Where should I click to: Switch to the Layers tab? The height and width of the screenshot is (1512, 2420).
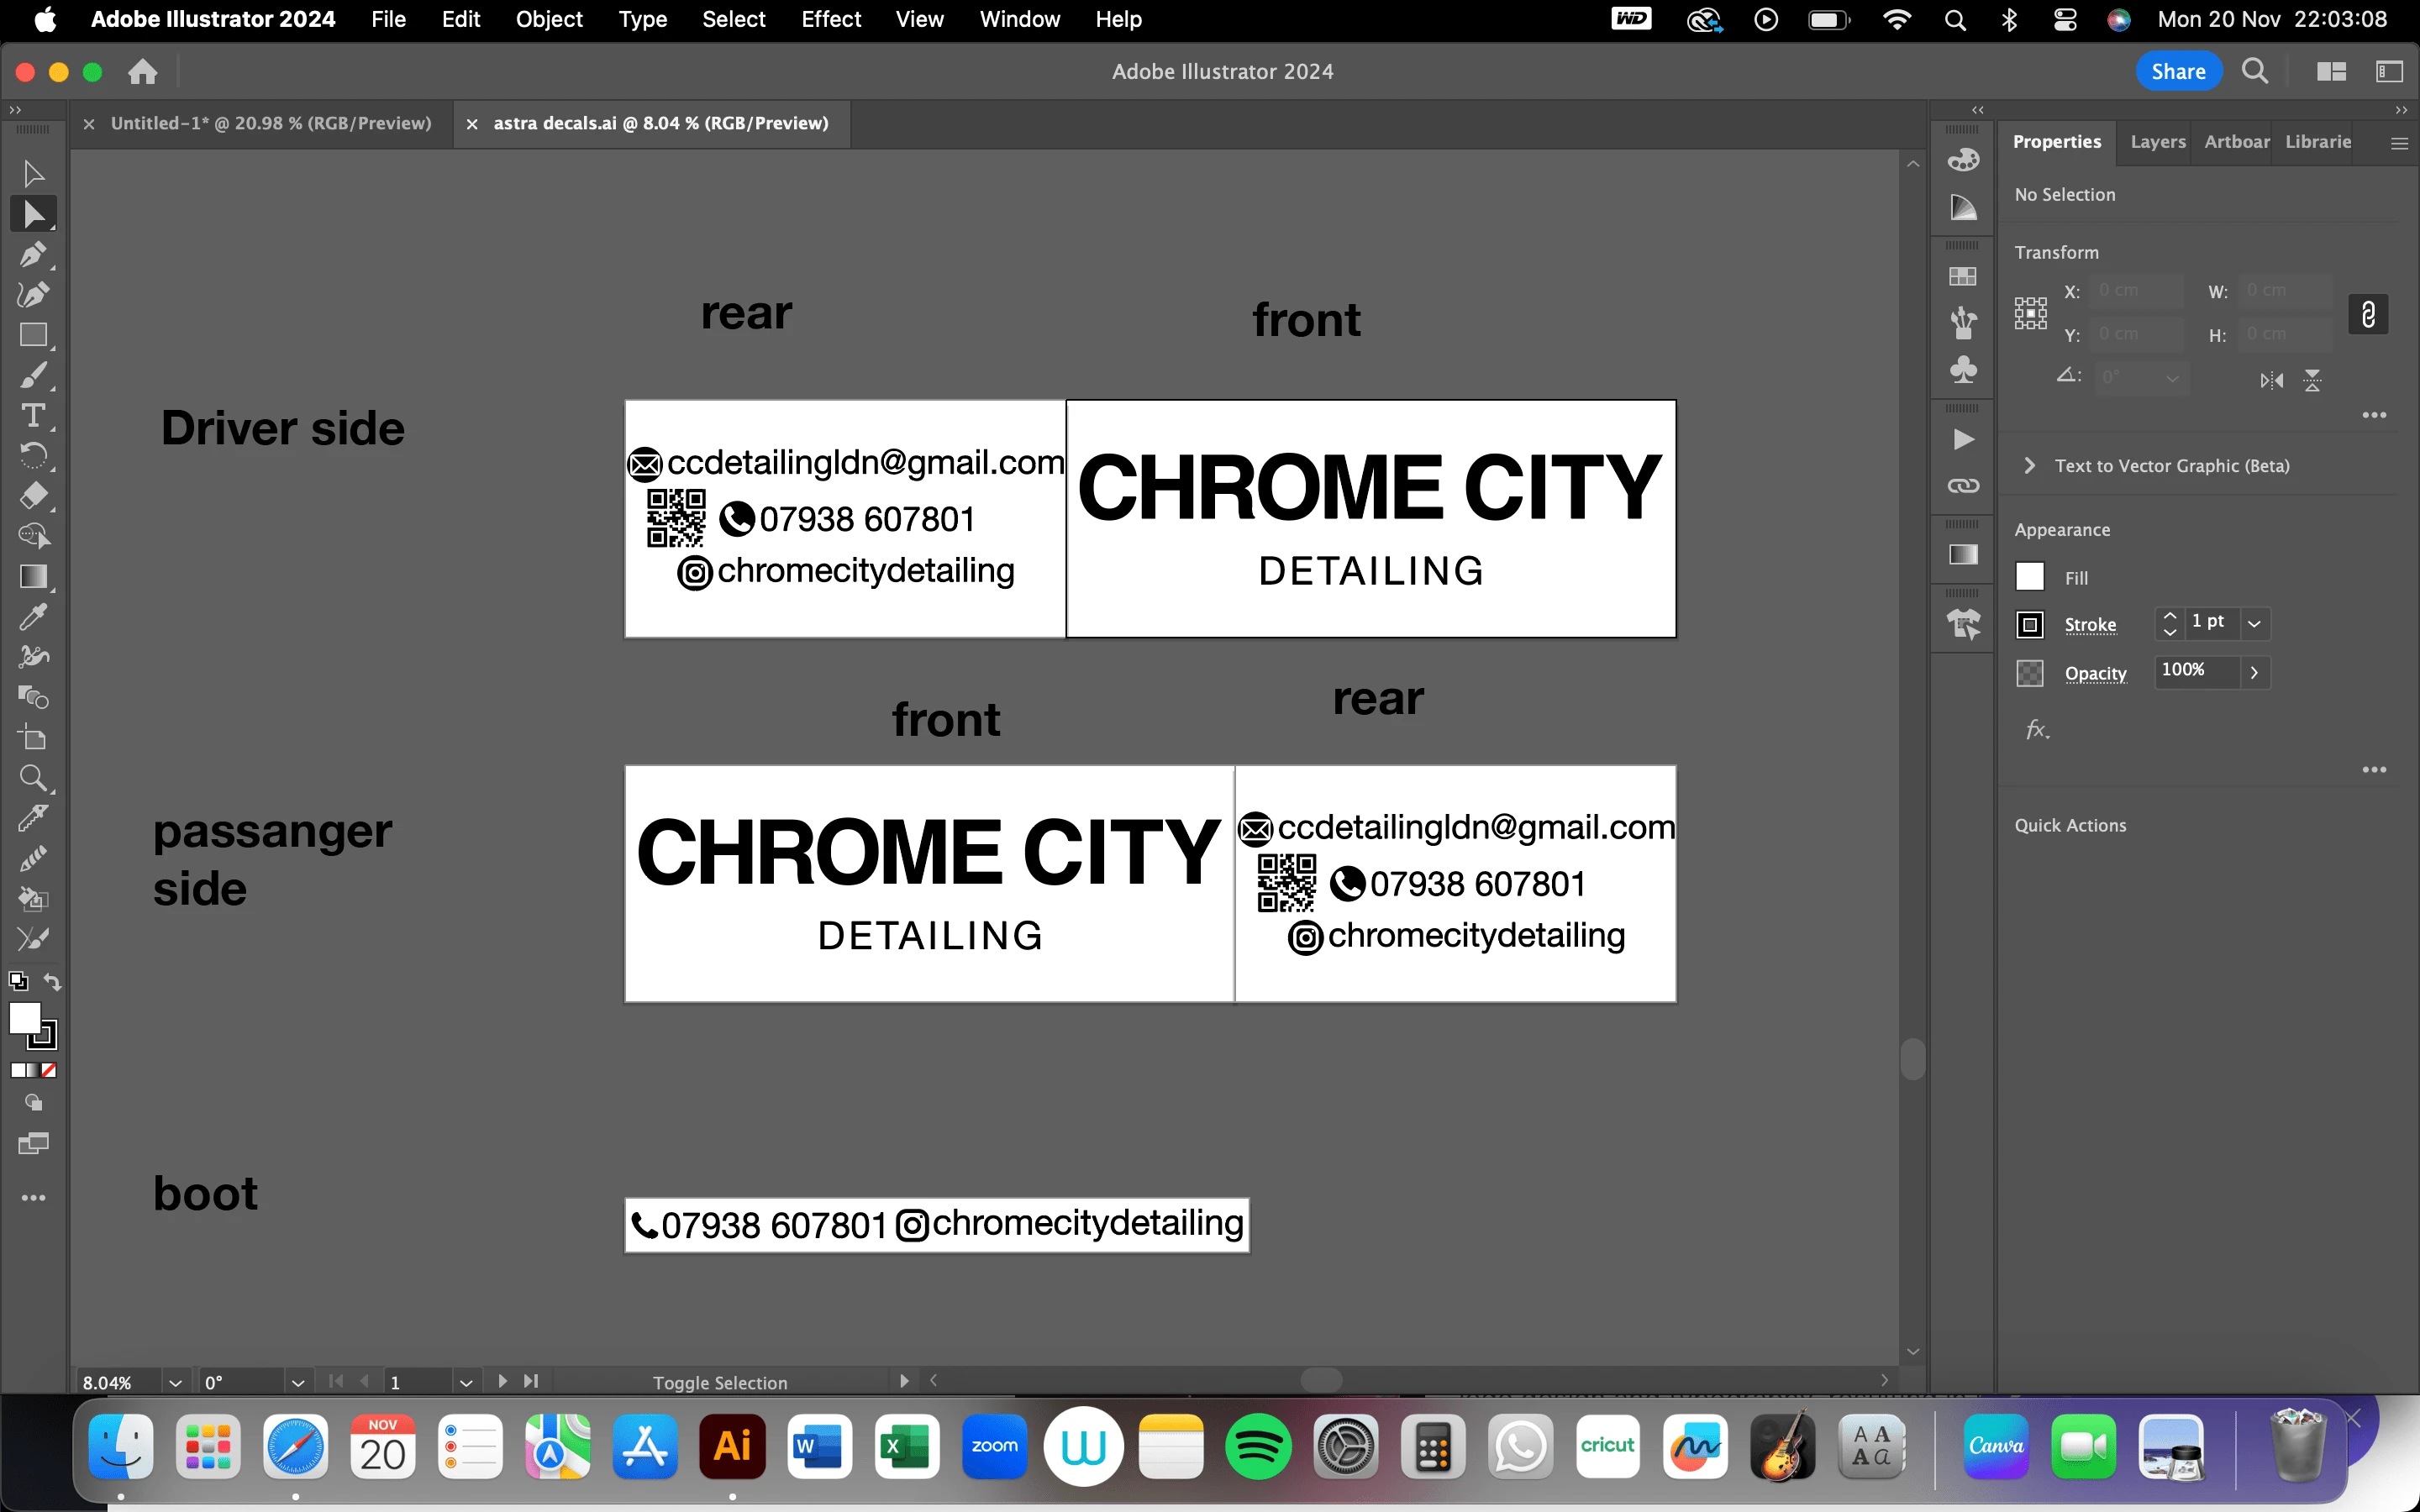click(x=2157, y=142)
